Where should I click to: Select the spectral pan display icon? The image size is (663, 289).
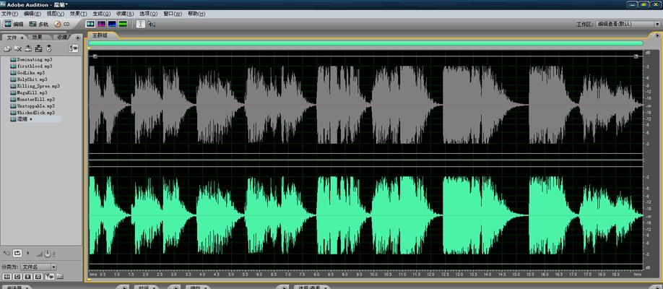click(112, 24)
